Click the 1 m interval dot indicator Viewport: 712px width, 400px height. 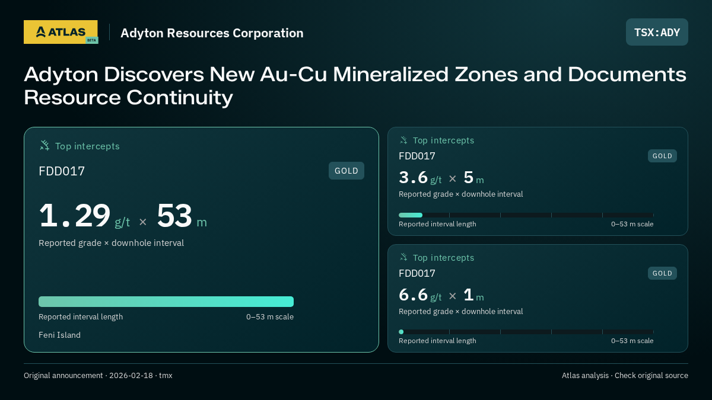[x=401, y=332]
